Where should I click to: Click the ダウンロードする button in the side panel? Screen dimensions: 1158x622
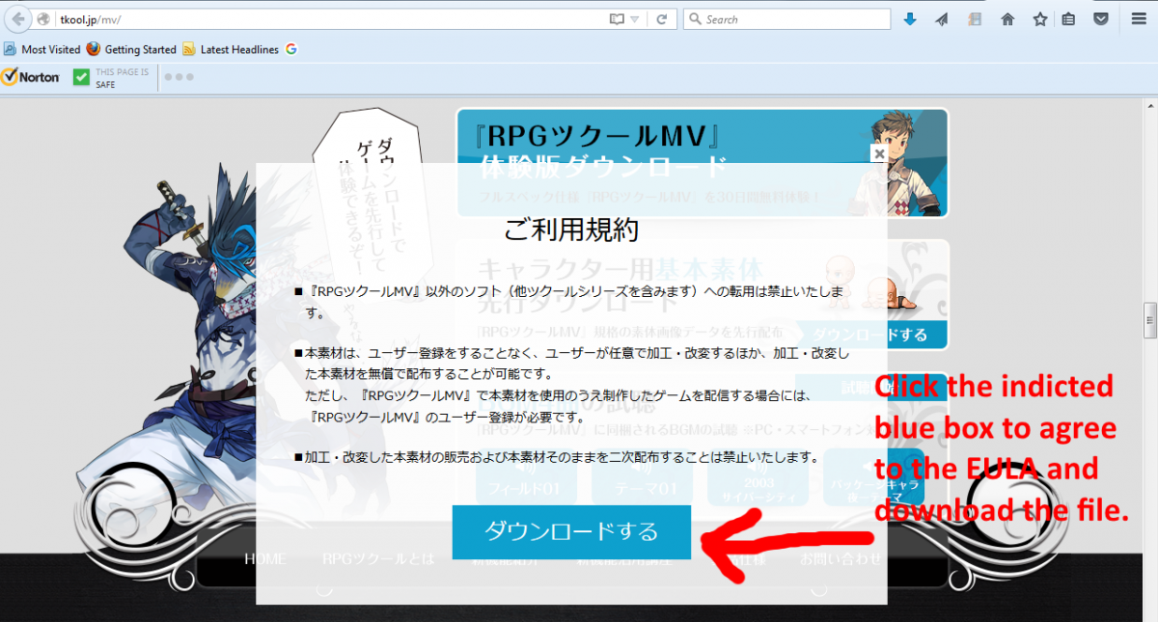click(870, 335)
